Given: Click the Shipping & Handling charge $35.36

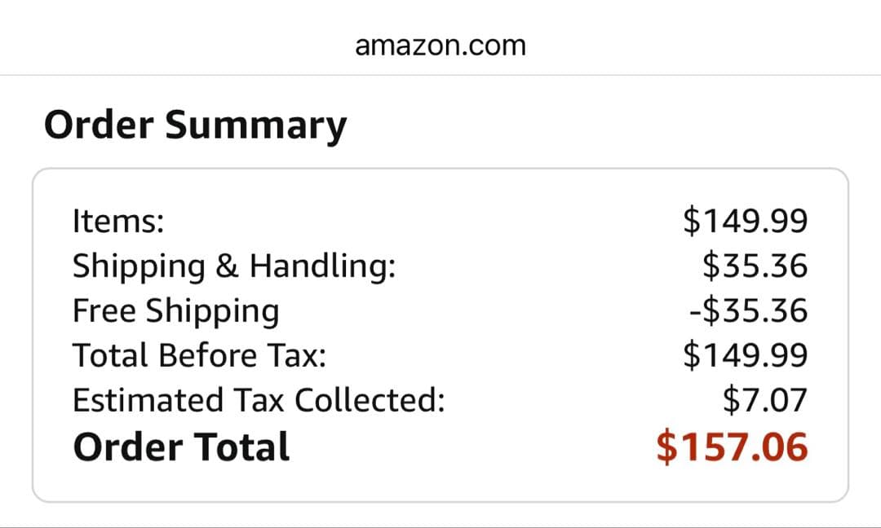Looking at the screenshot, I should pos(755,266).
